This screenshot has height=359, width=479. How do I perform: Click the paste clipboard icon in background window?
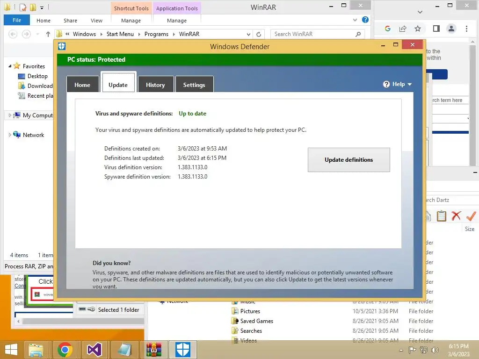tap(441, 216)
